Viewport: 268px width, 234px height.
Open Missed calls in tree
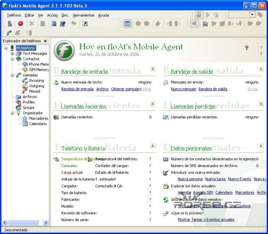[34, 91]
